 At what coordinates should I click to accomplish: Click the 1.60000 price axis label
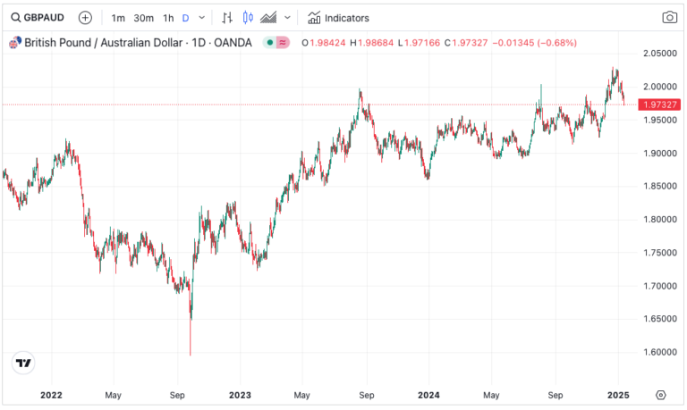coord(660,352)
